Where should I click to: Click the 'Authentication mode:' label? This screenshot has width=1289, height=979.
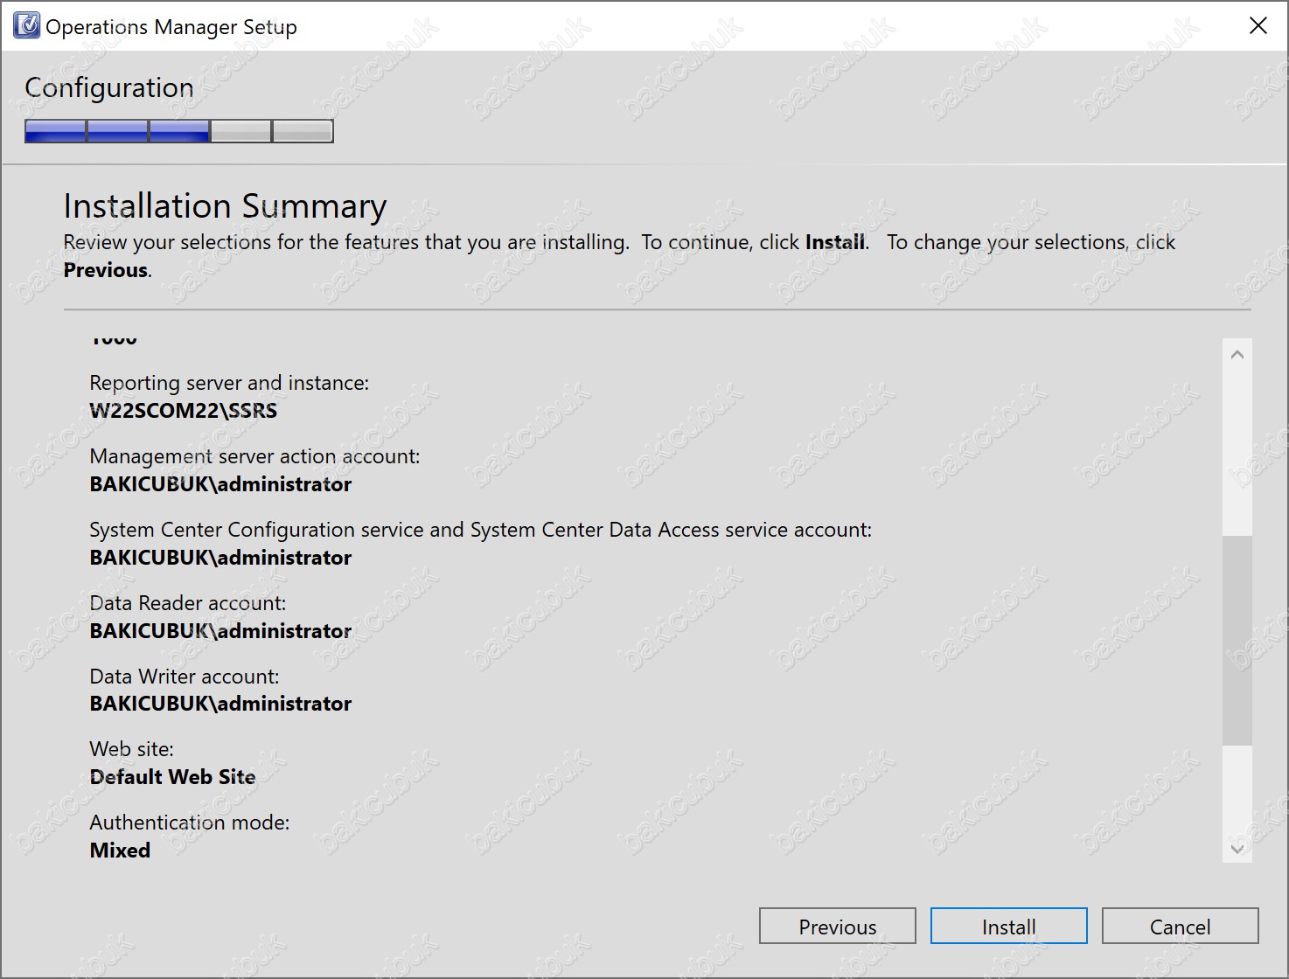point(189,823)
